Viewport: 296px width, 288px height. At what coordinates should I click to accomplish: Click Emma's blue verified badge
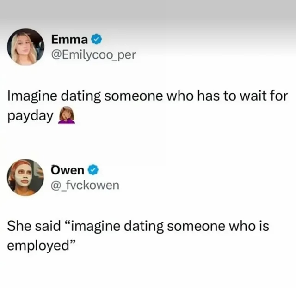point(97,39)
